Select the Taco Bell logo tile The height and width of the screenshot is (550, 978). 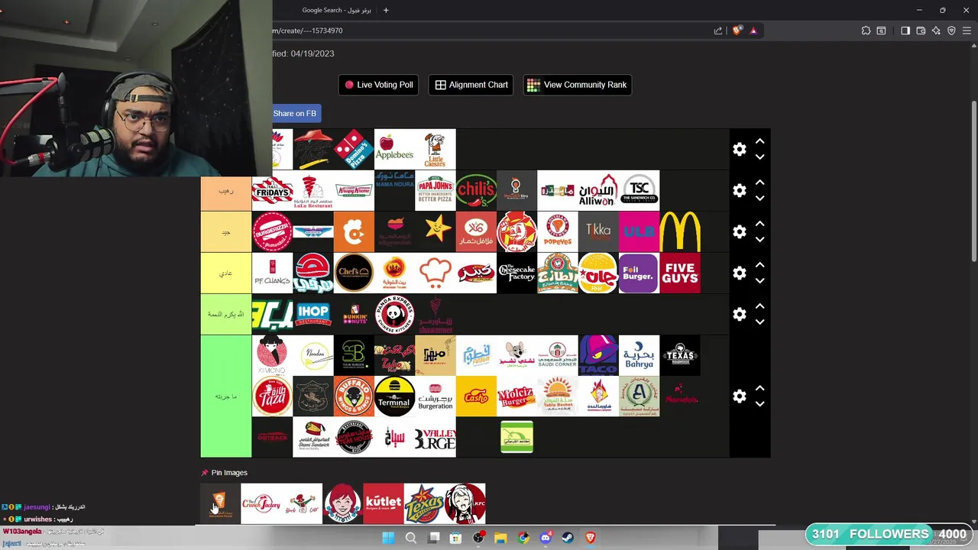coord(598,355)
